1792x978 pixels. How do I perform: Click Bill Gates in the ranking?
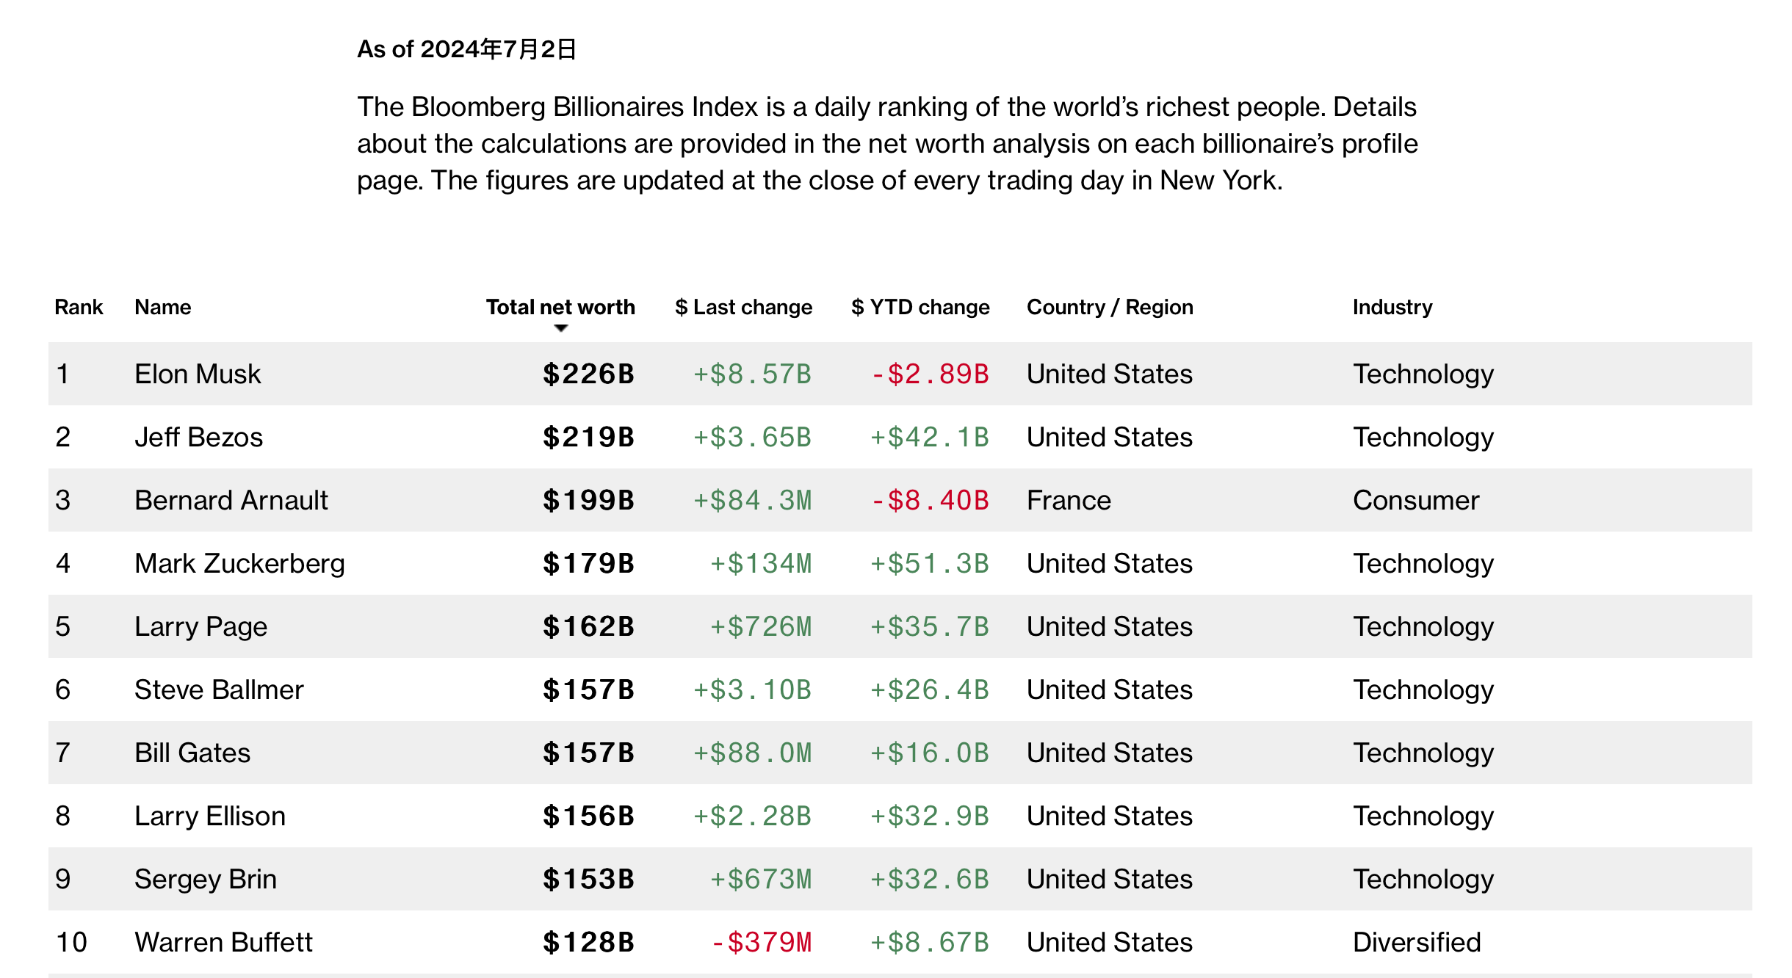(192, 753)
